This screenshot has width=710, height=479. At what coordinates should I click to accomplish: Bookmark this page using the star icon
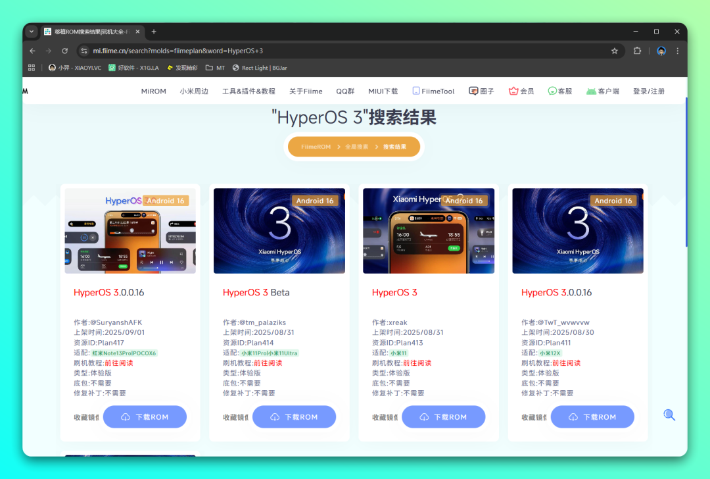(x=615, y=51)
